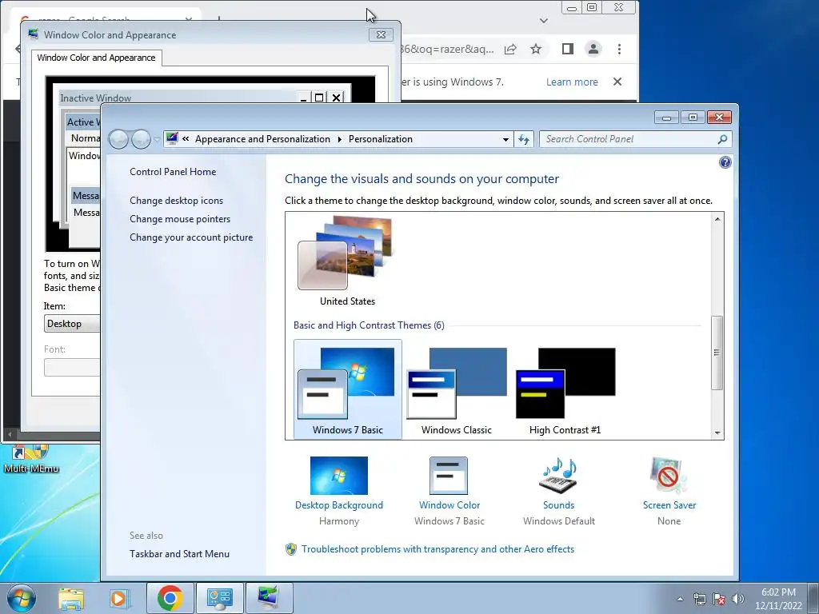Open Chrome profile avatar icon
The height and width of the screenshot is (614, 819).
pos(593,49)
